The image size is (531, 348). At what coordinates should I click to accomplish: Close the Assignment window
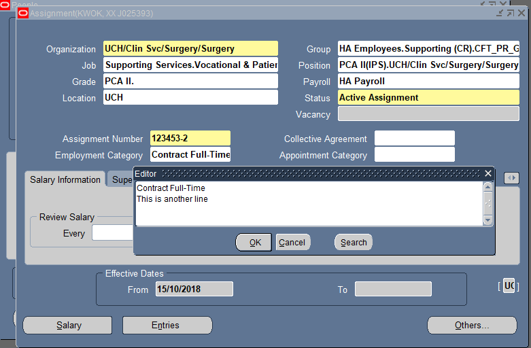pyautogui.click(x=521, y=13)
